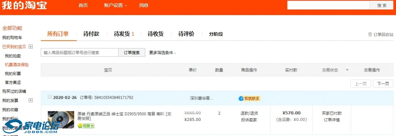The width and height of the screenshot is (396, 136).
Task: Expand the 已买到的宝贝 sidebar section
Action: pyautogui.click(x=31, y=47)
